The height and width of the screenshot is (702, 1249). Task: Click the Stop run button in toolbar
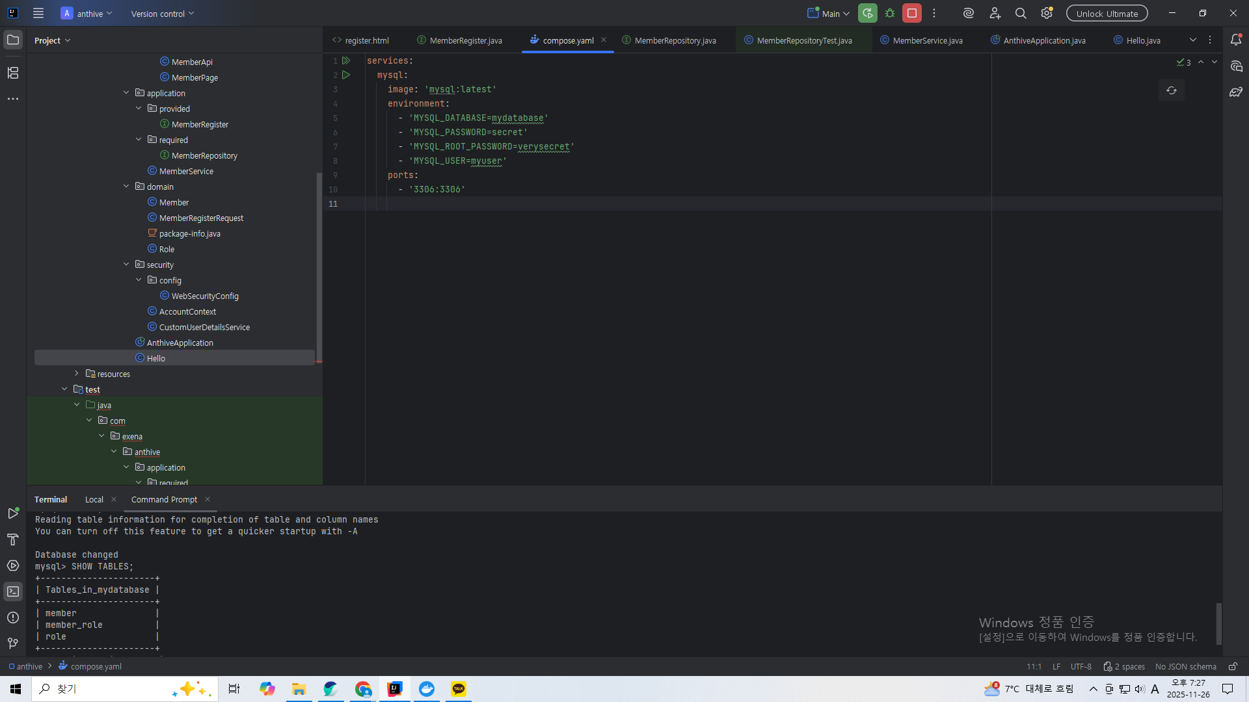(x=912, y=13)
